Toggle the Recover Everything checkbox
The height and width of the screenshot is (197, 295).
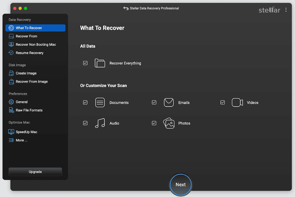click(x=85, y=63)
